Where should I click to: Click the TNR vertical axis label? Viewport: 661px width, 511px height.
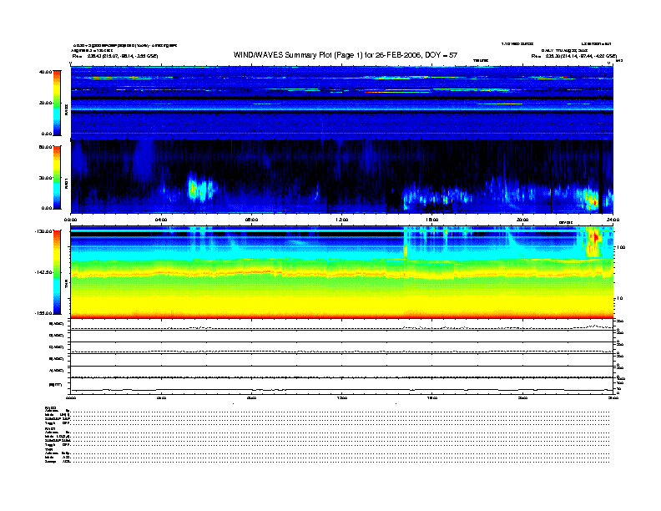[66, 284]
